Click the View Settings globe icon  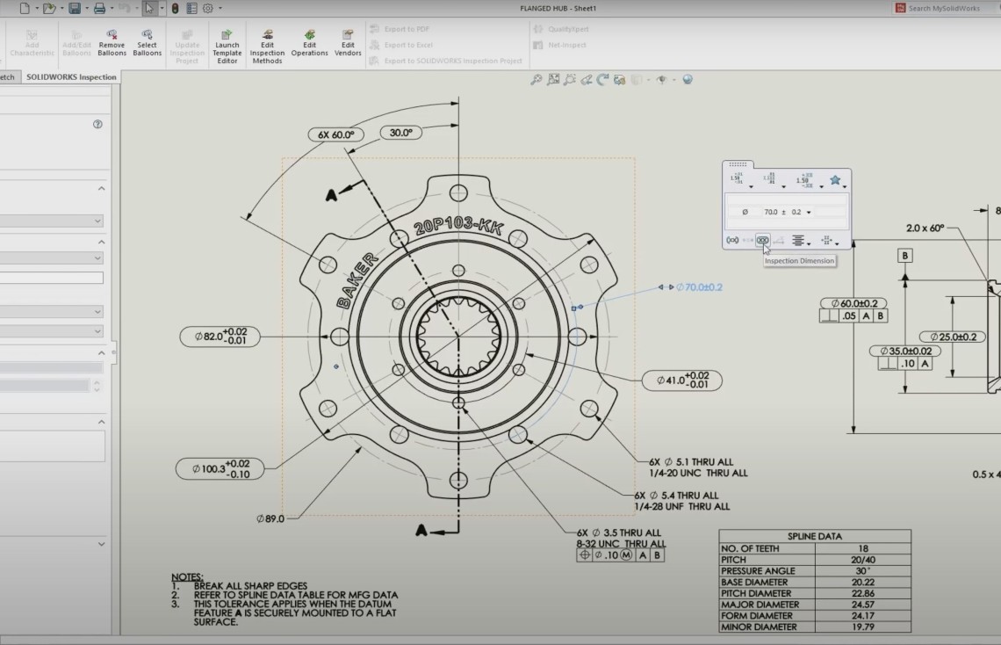688,80
